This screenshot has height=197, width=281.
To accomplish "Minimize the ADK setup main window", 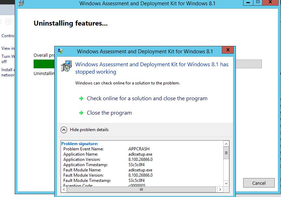I will [x=248, y=2].
